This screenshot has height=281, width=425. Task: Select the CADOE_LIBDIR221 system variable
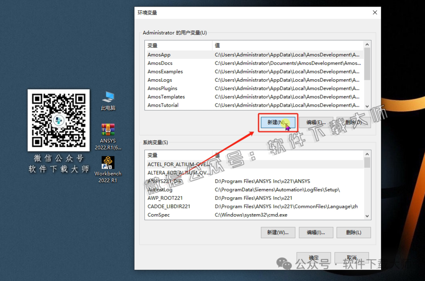pos(169,206)
